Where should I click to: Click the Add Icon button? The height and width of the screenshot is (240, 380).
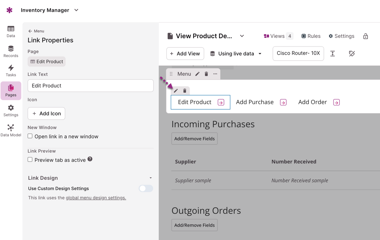(x=46, y=114)
